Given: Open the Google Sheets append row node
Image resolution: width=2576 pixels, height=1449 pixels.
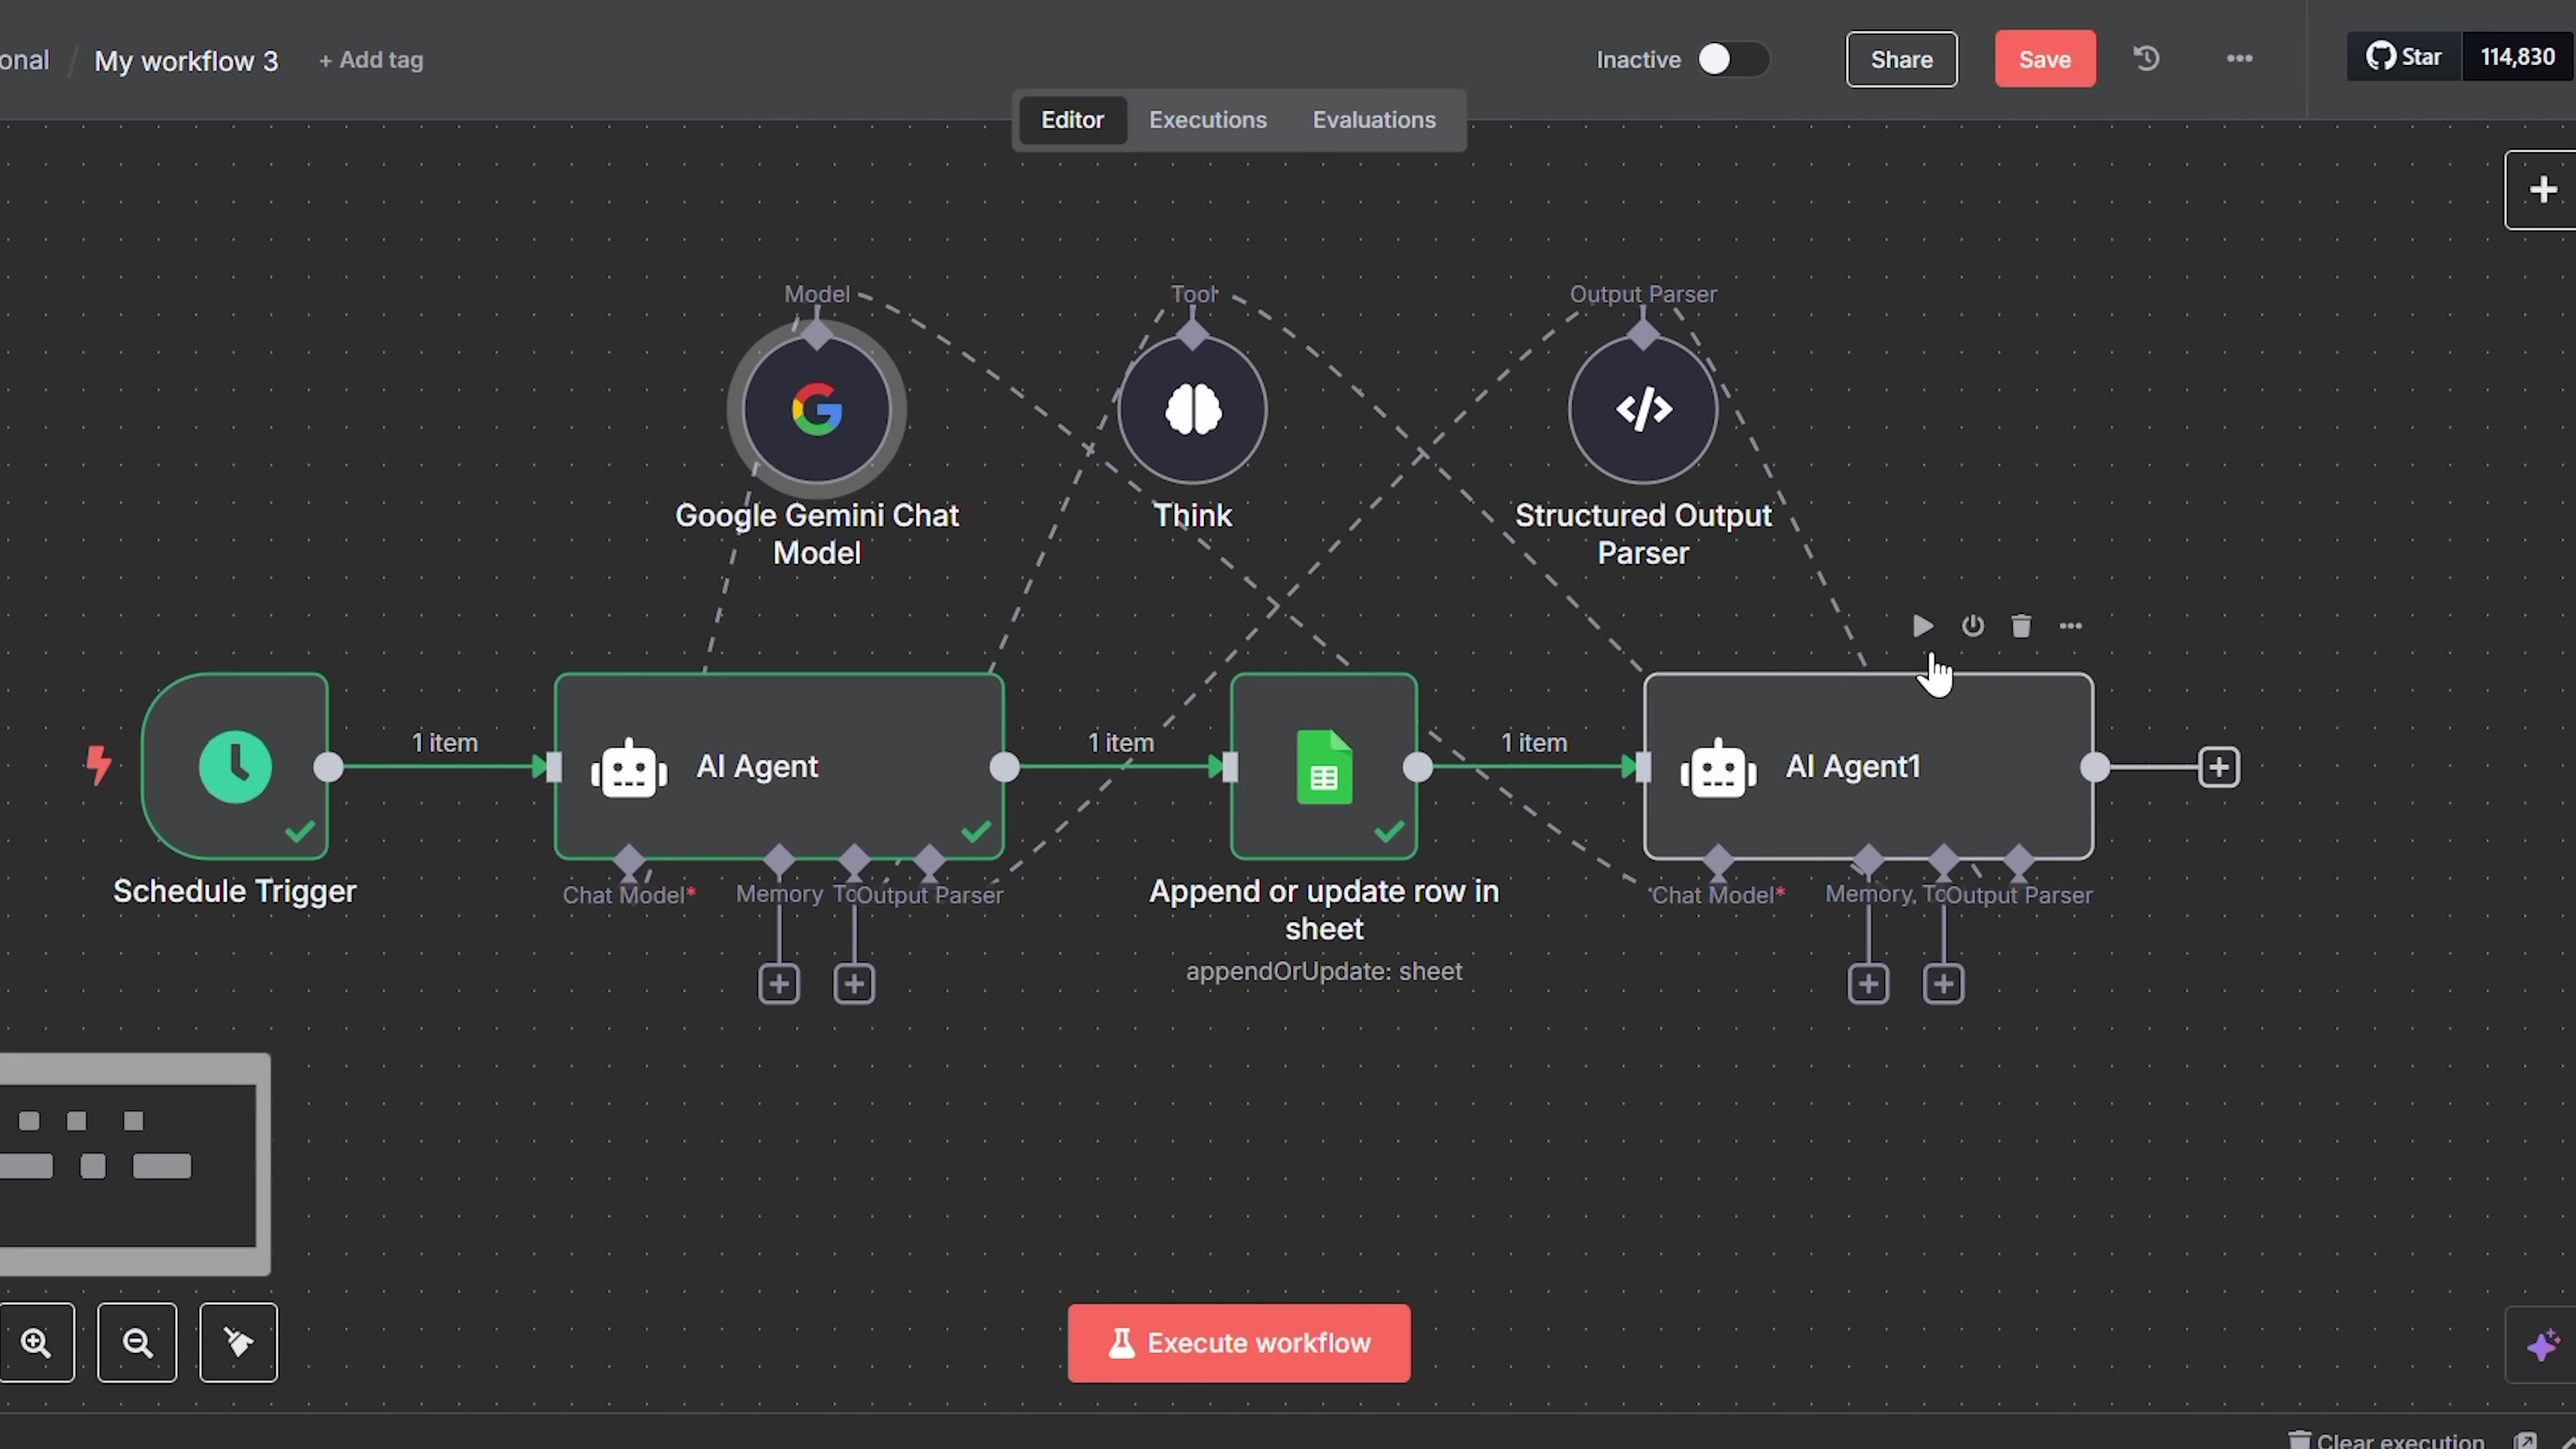Looking at the screenshot, I should coord(1323,766).
